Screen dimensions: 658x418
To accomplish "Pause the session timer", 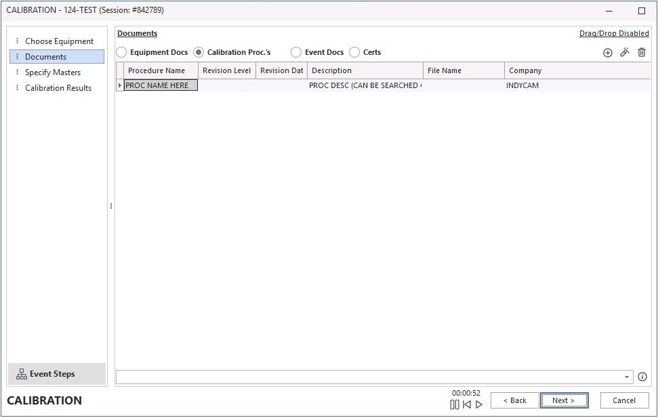I will 455,404.
